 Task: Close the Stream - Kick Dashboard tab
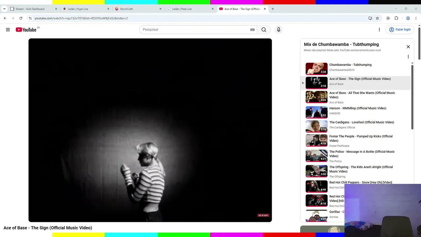click(56, 9)
